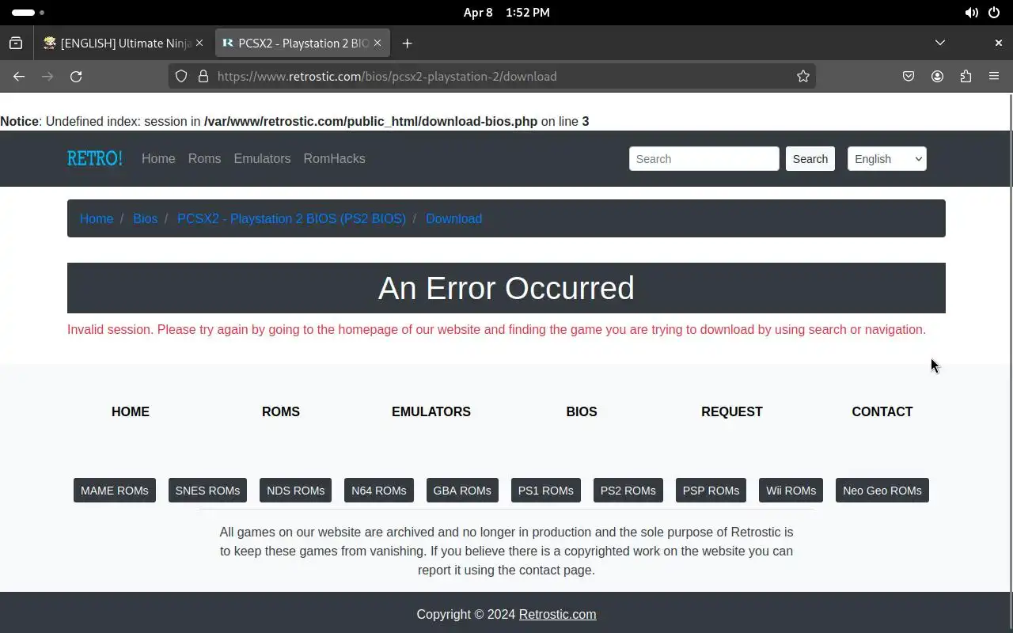Open the clock showing Apr 8 1:52 PM
This screenshot has height=633, width=1013.
506,13
